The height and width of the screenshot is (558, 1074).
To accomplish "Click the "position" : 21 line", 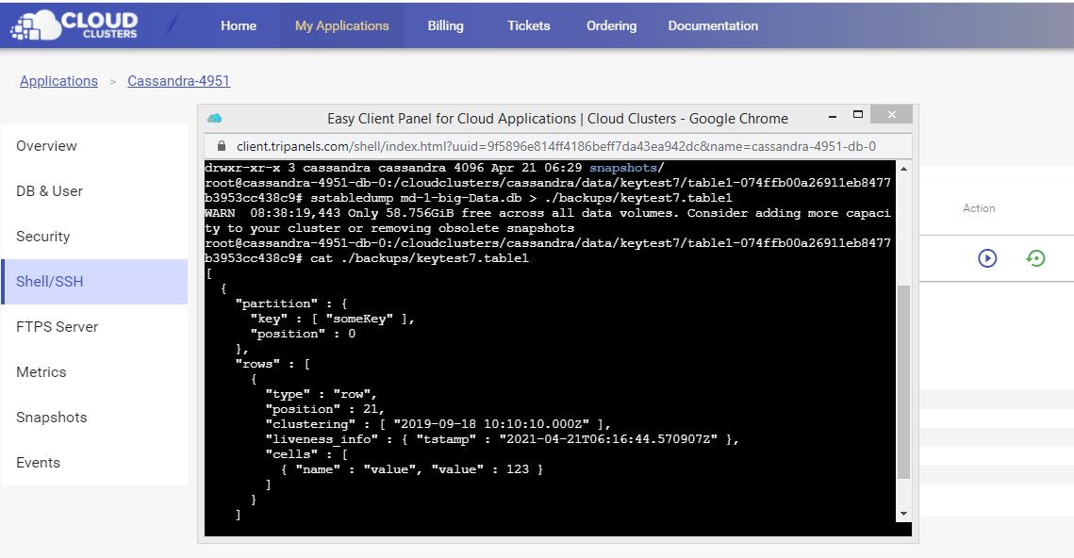I will pos(324,409).
